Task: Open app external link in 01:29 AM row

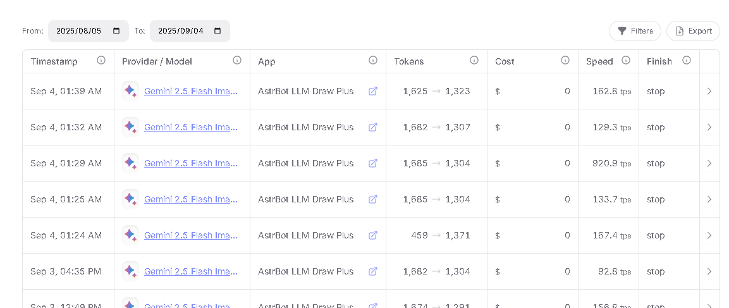Action: [373, 163]
